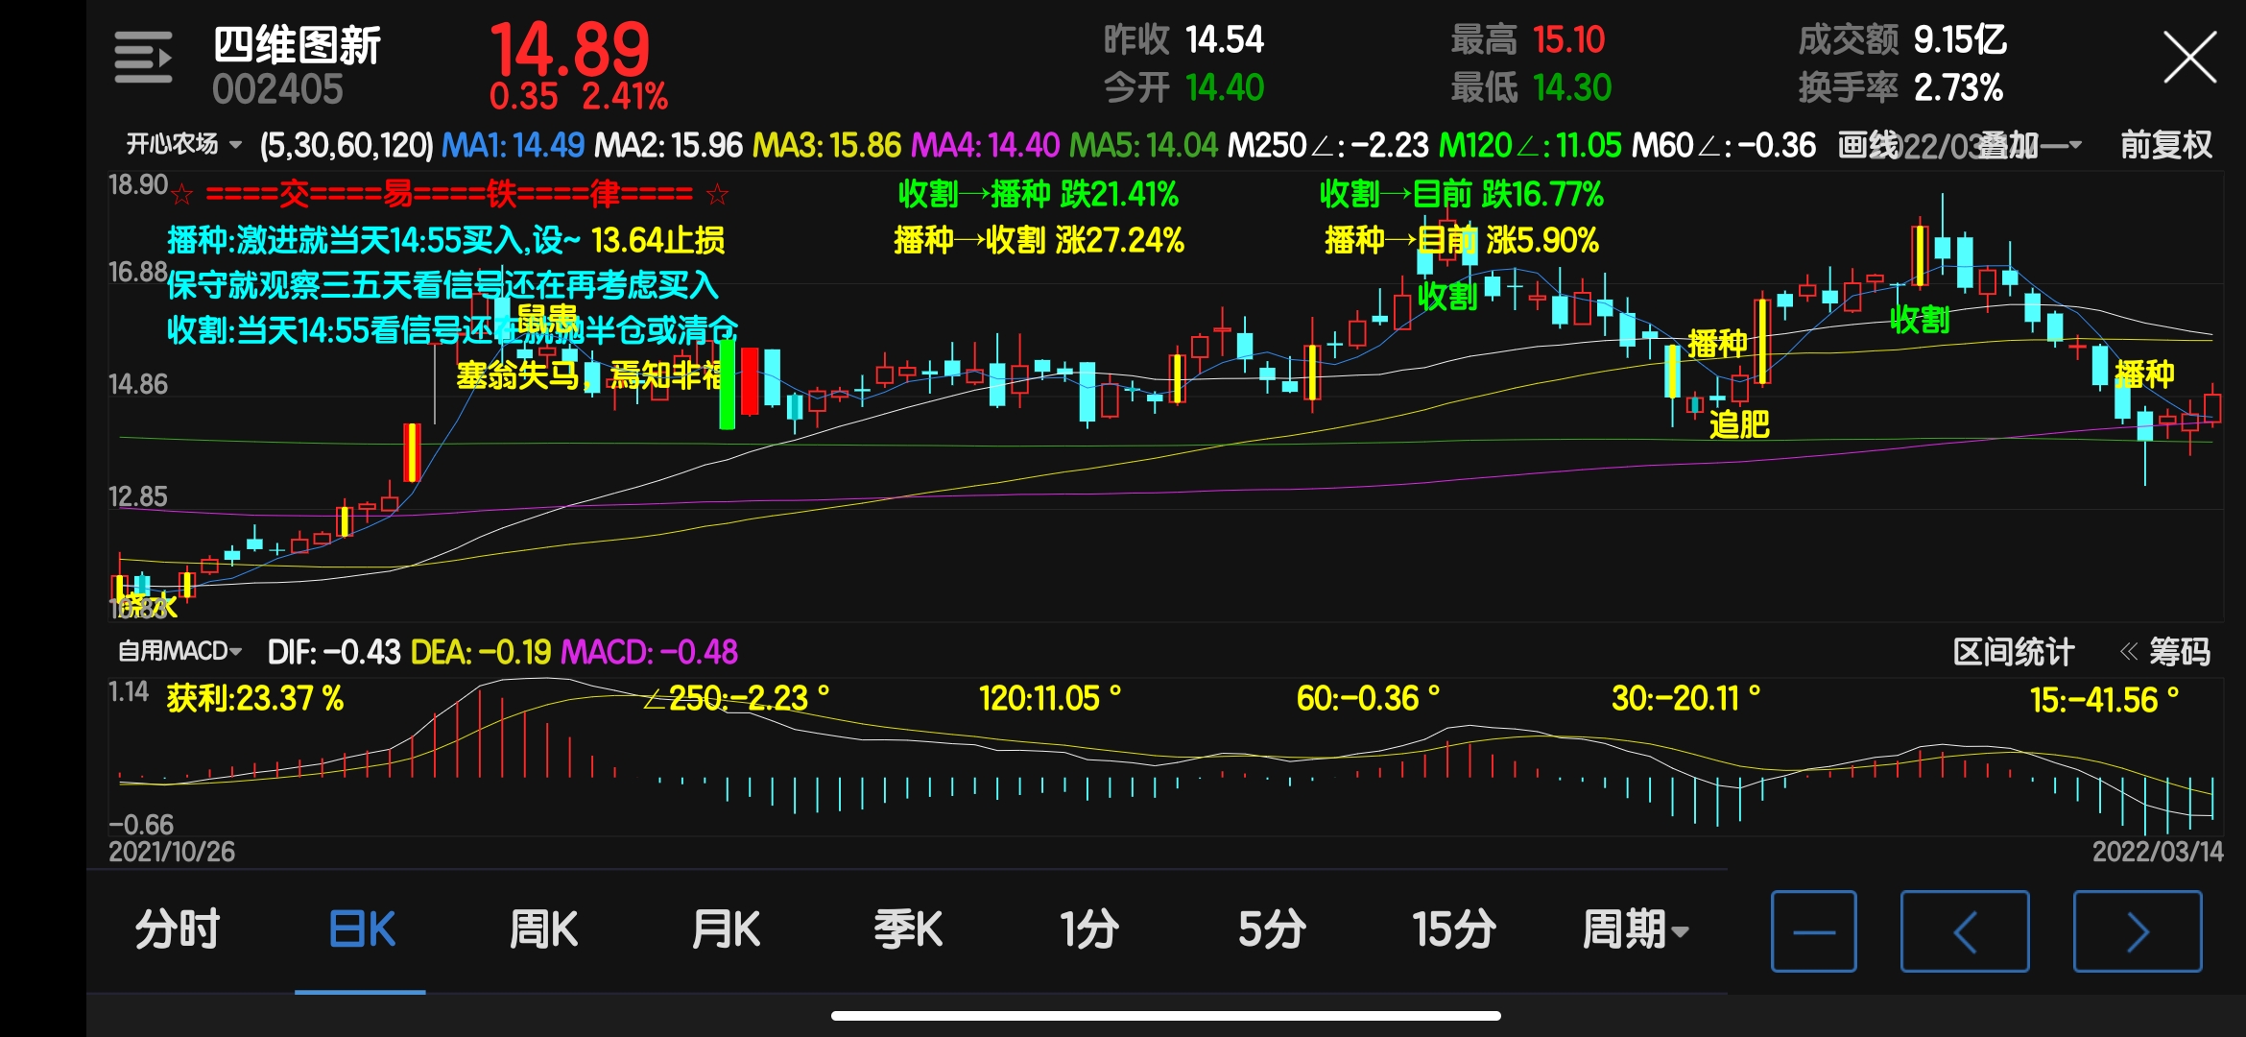Screen dimensions: 2246x1037
Task: Click the DEA: -0.19 value
Action: 481,652
